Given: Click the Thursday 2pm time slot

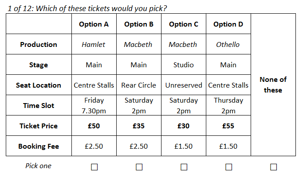Looking at the screenshot, I should click(228, 106).
